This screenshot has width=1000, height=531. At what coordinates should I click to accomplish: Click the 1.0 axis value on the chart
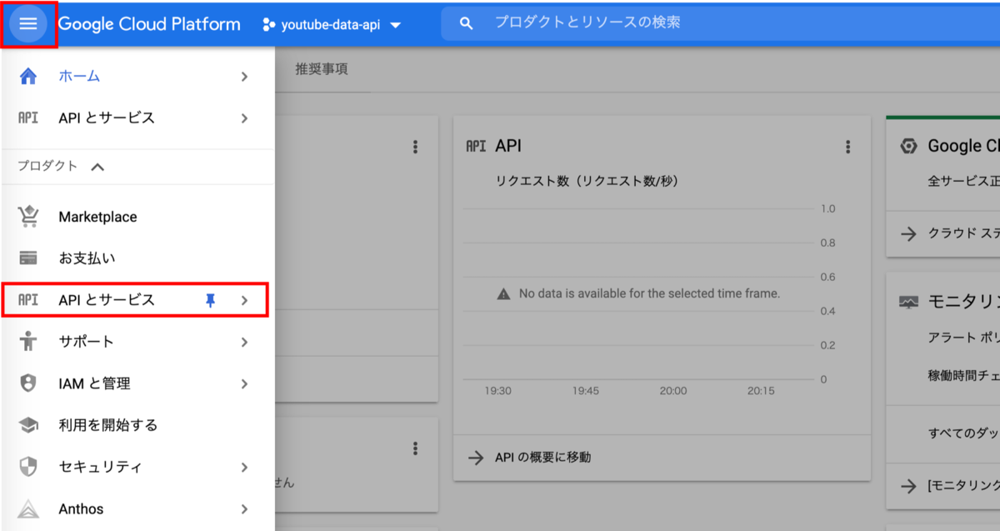(x=828, y=208)
